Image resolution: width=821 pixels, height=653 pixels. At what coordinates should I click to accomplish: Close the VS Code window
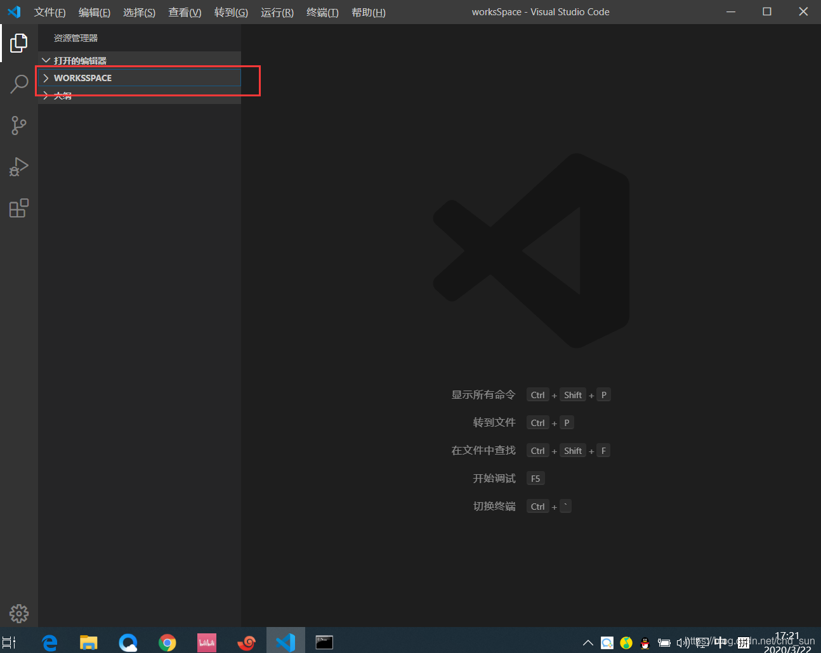pos(803,12)
